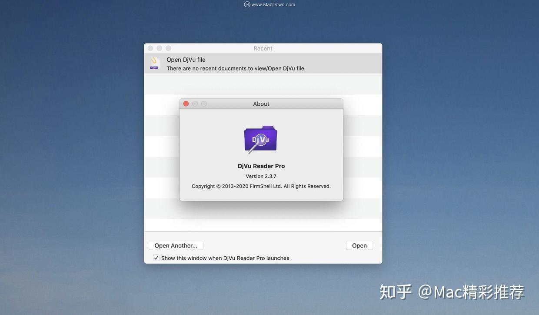Image resolution: width=539 pixels, height=315 pixels.
Task: Click the Recent window title bar
Action: click(263, 48)
